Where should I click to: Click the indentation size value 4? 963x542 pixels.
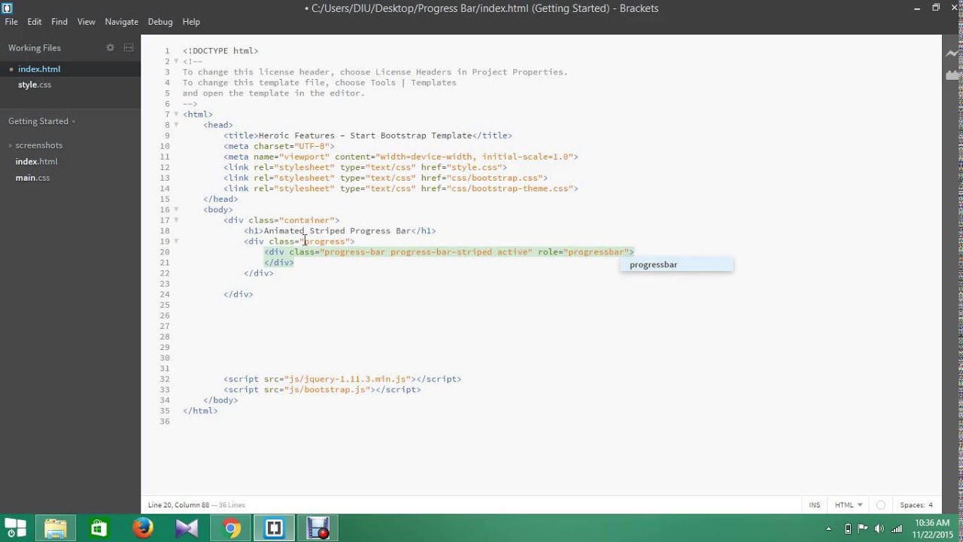(930, 505)
